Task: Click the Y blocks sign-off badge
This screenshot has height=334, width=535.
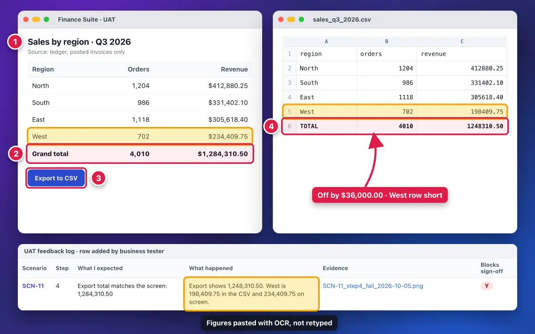Action: [486, 286]
